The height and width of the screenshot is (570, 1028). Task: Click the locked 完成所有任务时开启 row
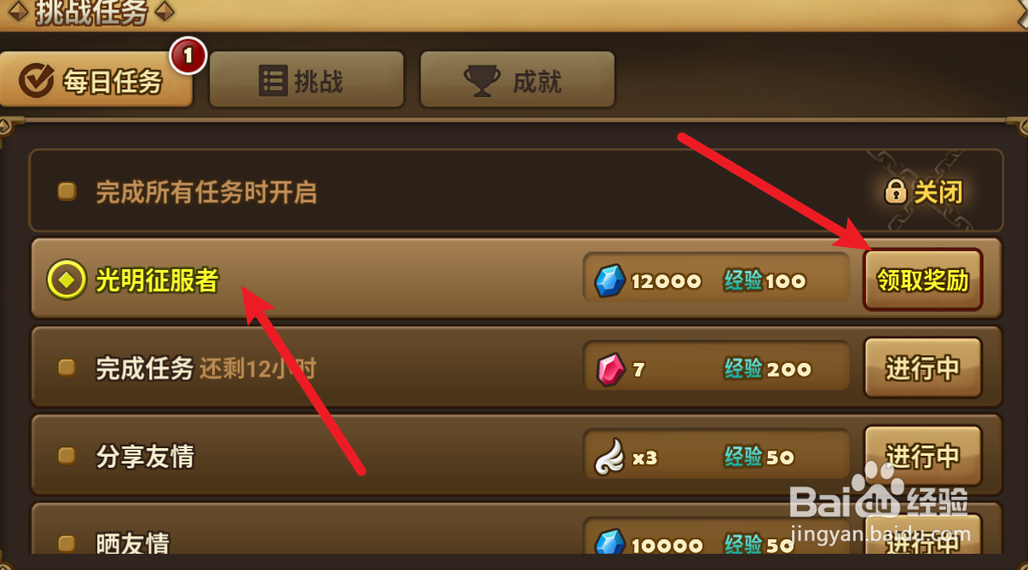[x=516, y=192]
